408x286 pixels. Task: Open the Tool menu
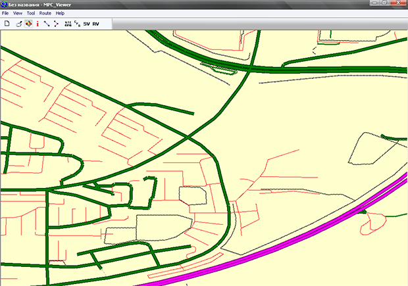pyautogui.click(x=31, y=13)
